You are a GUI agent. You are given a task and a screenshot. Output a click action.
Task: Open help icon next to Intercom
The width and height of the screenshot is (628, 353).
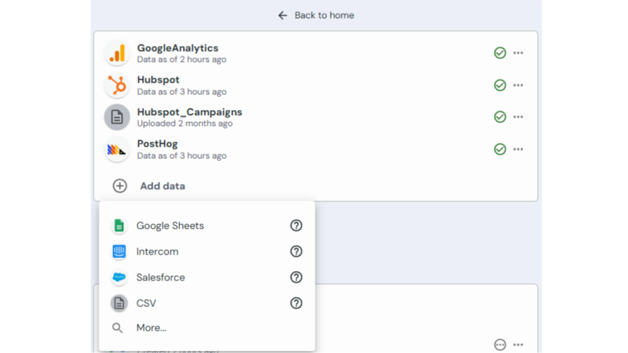296,252
